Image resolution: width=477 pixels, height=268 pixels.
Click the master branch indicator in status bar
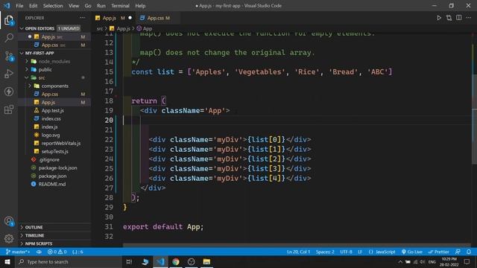coord(18,252)
